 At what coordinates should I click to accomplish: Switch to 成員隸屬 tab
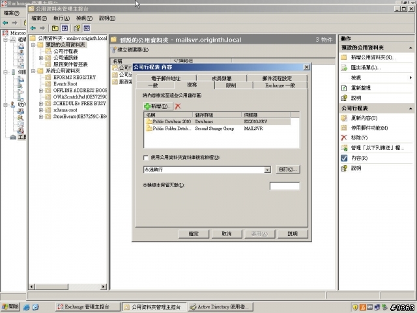222,78
